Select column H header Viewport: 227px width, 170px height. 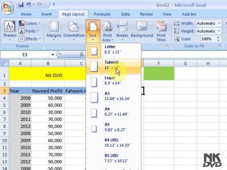pyautogui.click(x=208, y=63)
